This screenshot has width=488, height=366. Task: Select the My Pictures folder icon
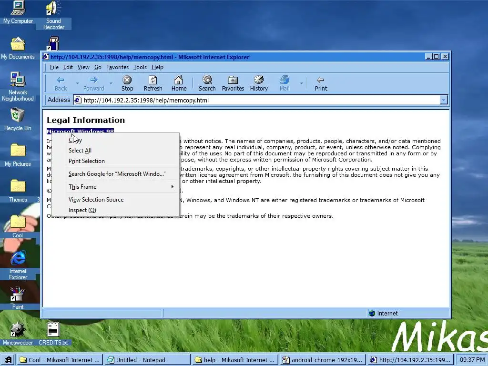click(x=18, y=155)
